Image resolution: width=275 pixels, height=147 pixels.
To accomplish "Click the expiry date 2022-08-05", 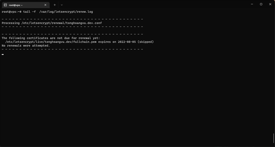I will coord(127,42).
